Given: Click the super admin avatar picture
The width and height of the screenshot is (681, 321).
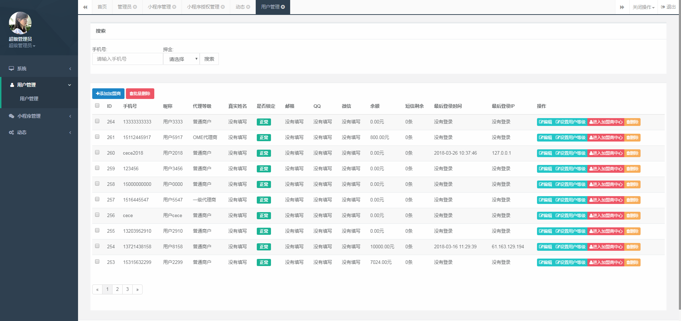Looking at the screenshot, I should pyautogui.click(x=20, y=23).
